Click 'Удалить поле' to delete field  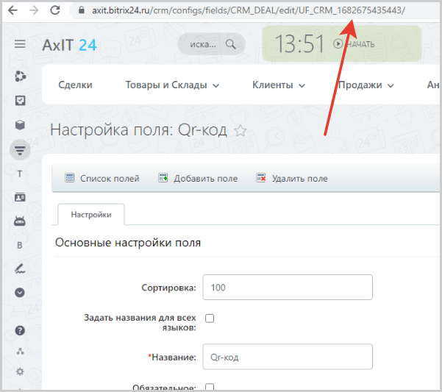point(292,178)
